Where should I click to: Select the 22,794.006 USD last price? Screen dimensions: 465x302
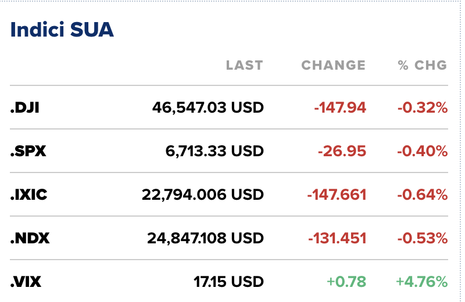(x=202, y=195)
